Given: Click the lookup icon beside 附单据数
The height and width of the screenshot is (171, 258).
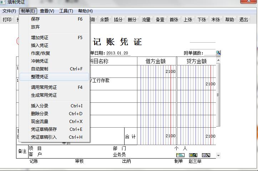Looking at the screenshot, I should [218, 53].
